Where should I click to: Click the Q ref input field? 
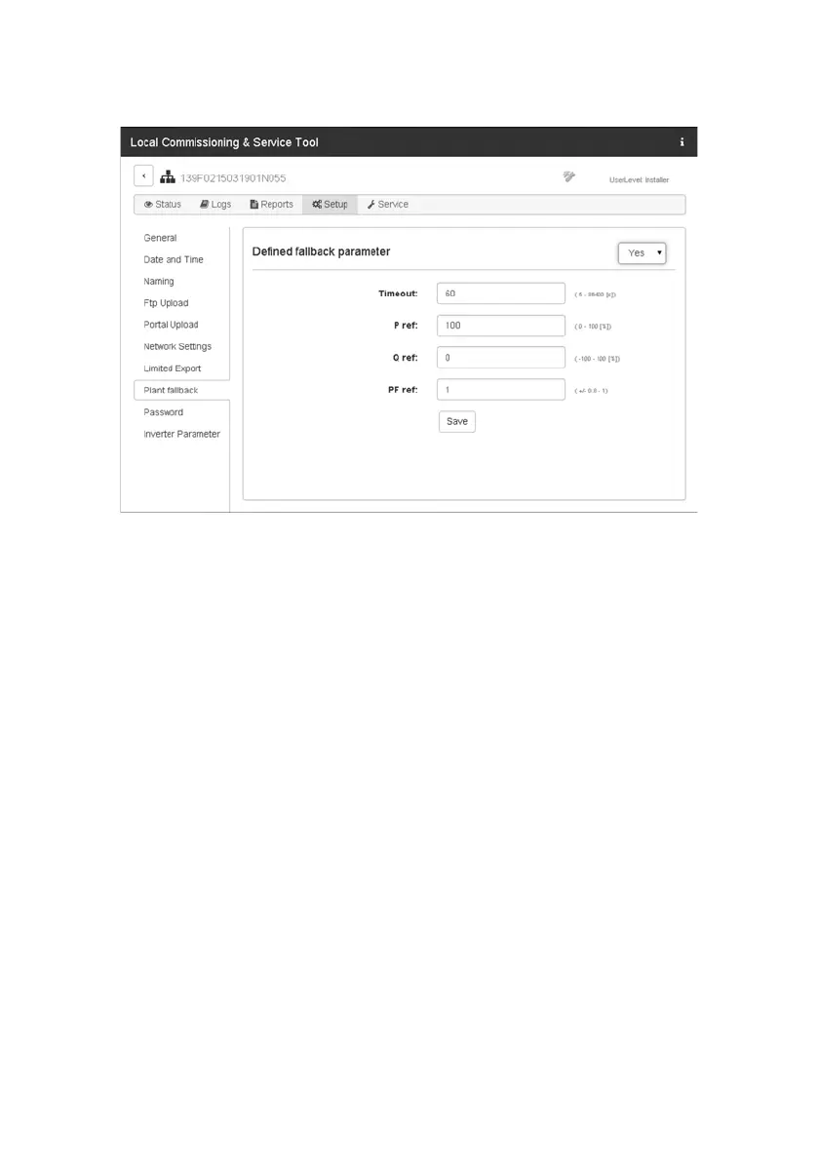[x=501, y=358]
